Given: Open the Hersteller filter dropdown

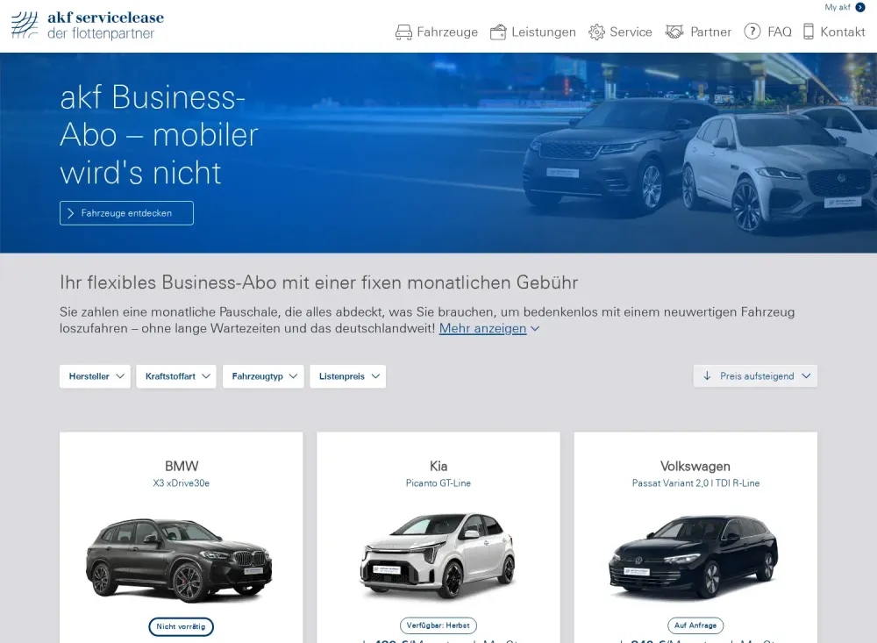Looking at the screenshot, I should pyautogui.click(x=95, y=376).
